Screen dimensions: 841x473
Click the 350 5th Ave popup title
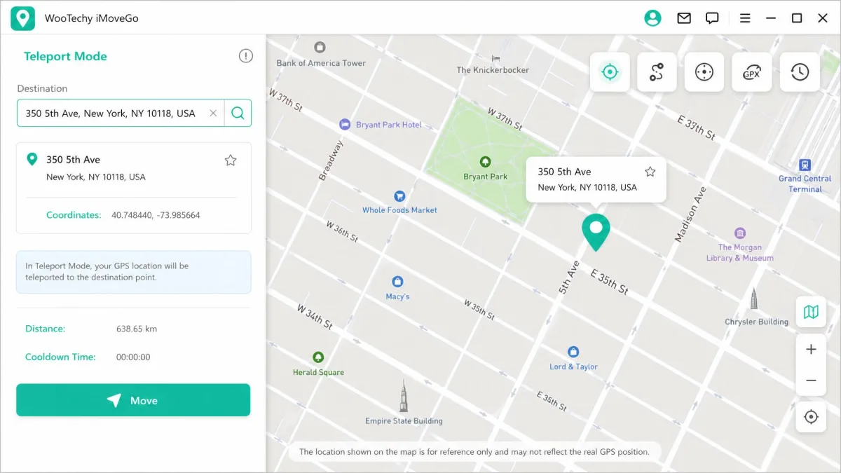564,172
